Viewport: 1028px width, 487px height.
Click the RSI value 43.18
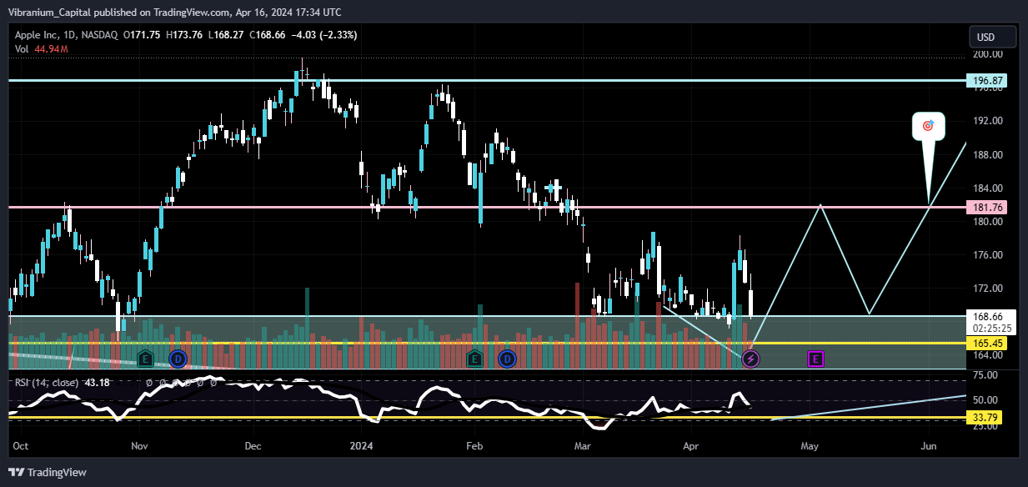pyautogui.click(x=98, y=383)
